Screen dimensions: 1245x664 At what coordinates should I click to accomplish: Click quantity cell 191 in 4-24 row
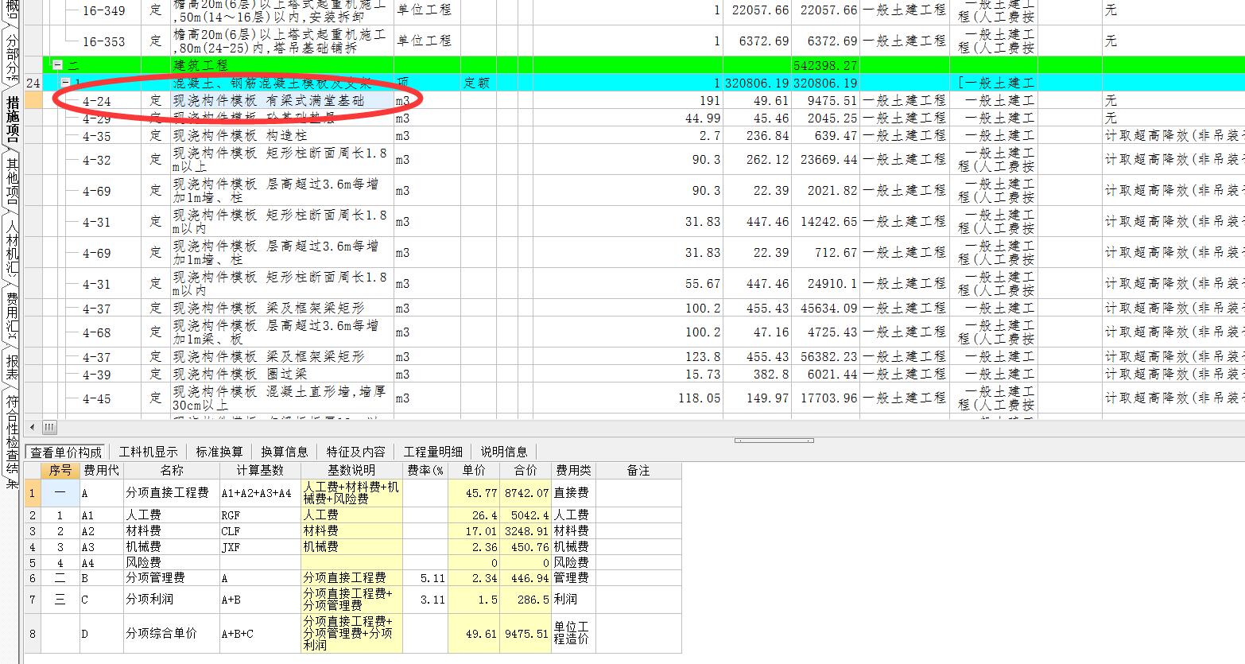tap(627, 101)
